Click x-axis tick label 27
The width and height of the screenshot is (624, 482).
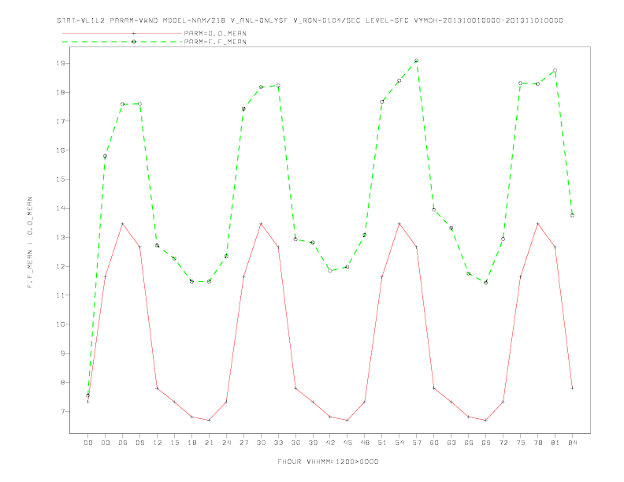243,443
